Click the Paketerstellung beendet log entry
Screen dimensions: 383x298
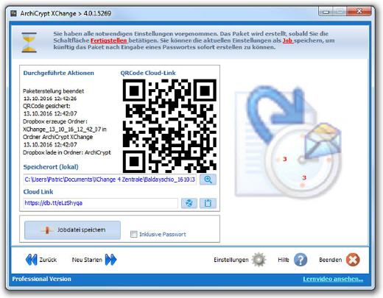pos(53,91)
